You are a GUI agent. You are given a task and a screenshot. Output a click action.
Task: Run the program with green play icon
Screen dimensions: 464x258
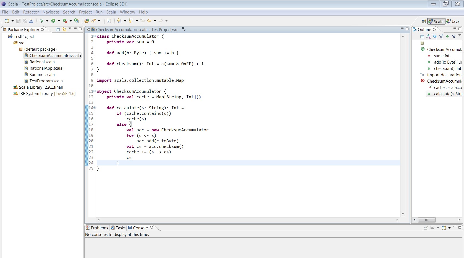(x=53, y=21)
